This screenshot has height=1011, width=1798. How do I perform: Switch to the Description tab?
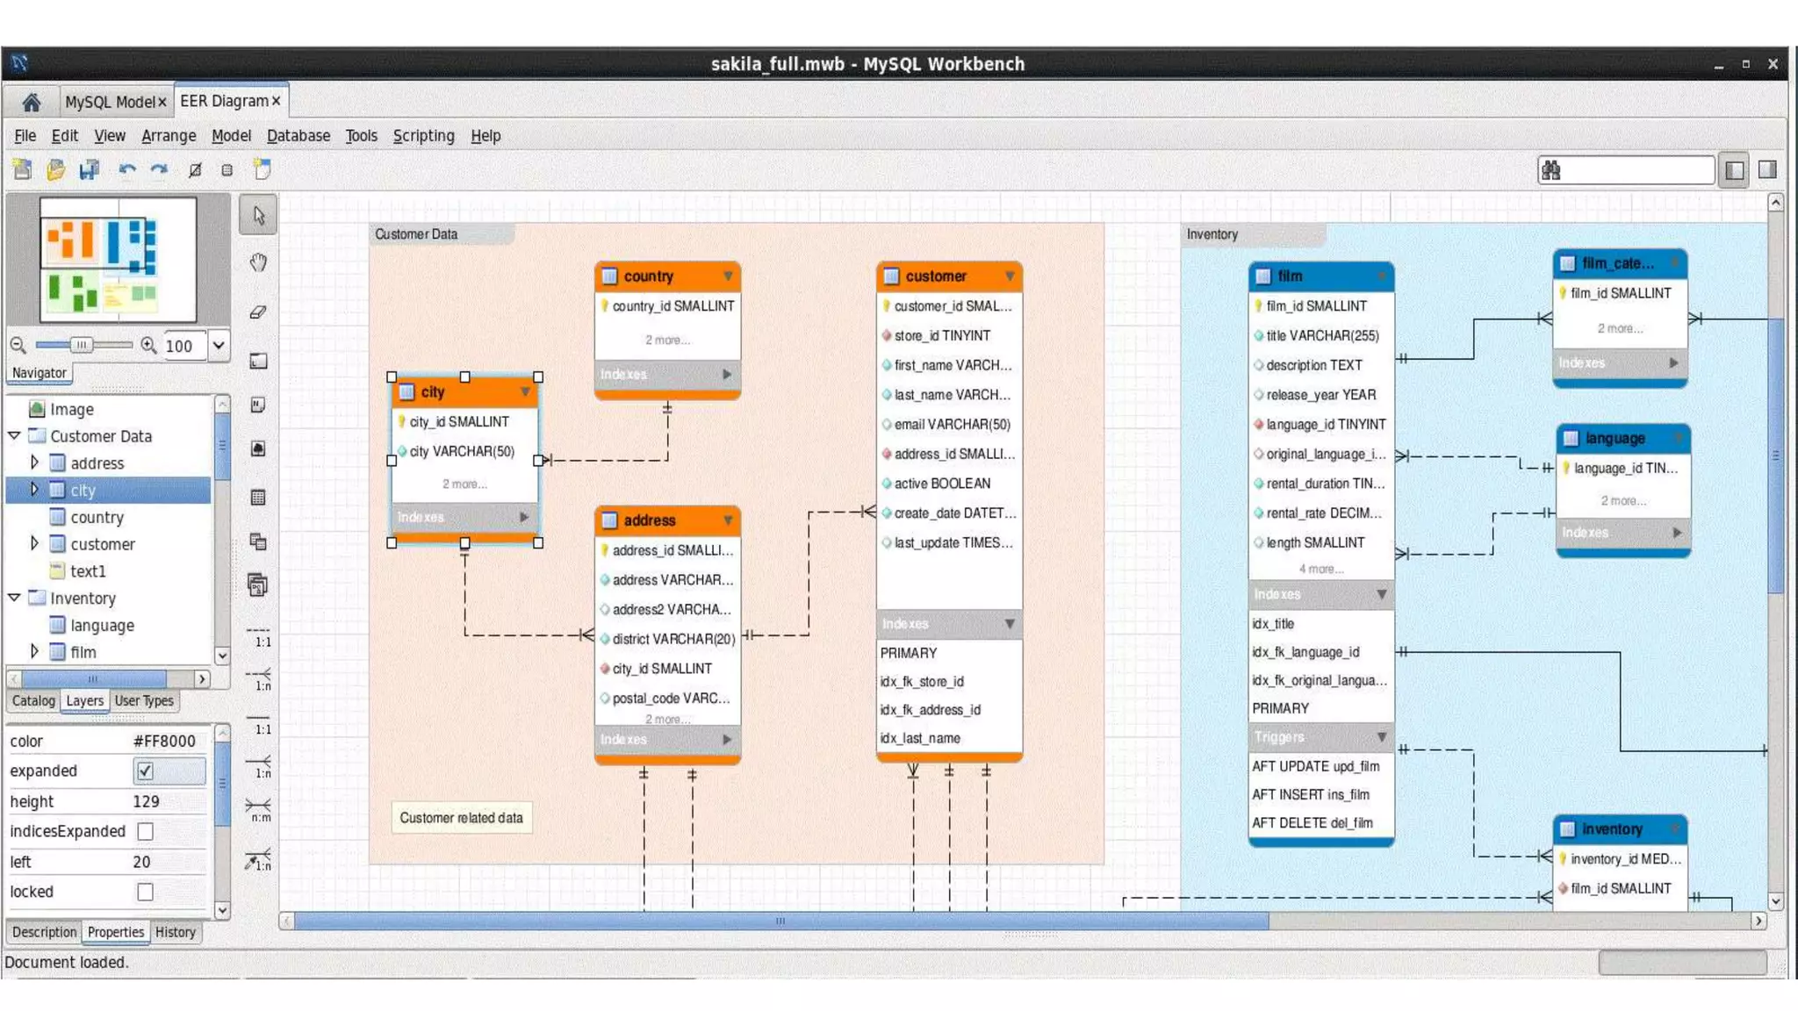coord(44,932)
